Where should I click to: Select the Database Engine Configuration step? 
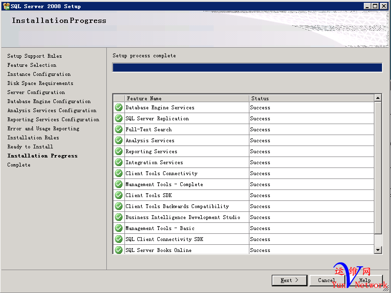point(49,101)
